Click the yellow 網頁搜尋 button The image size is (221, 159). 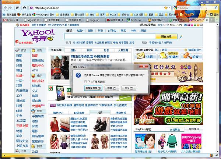(166, 36)
